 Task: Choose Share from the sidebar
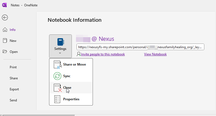point(14,78)
